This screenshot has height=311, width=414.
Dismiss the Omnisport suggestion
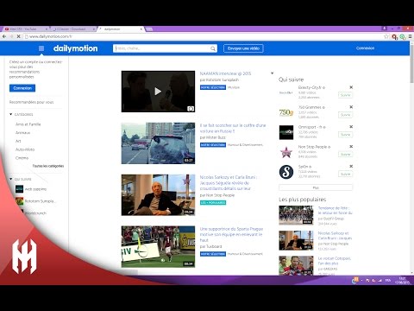[351, 127]
